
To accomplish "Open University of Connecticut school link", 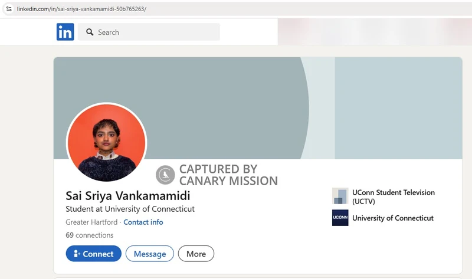I will pyautogui.click(x=393, y=218).
